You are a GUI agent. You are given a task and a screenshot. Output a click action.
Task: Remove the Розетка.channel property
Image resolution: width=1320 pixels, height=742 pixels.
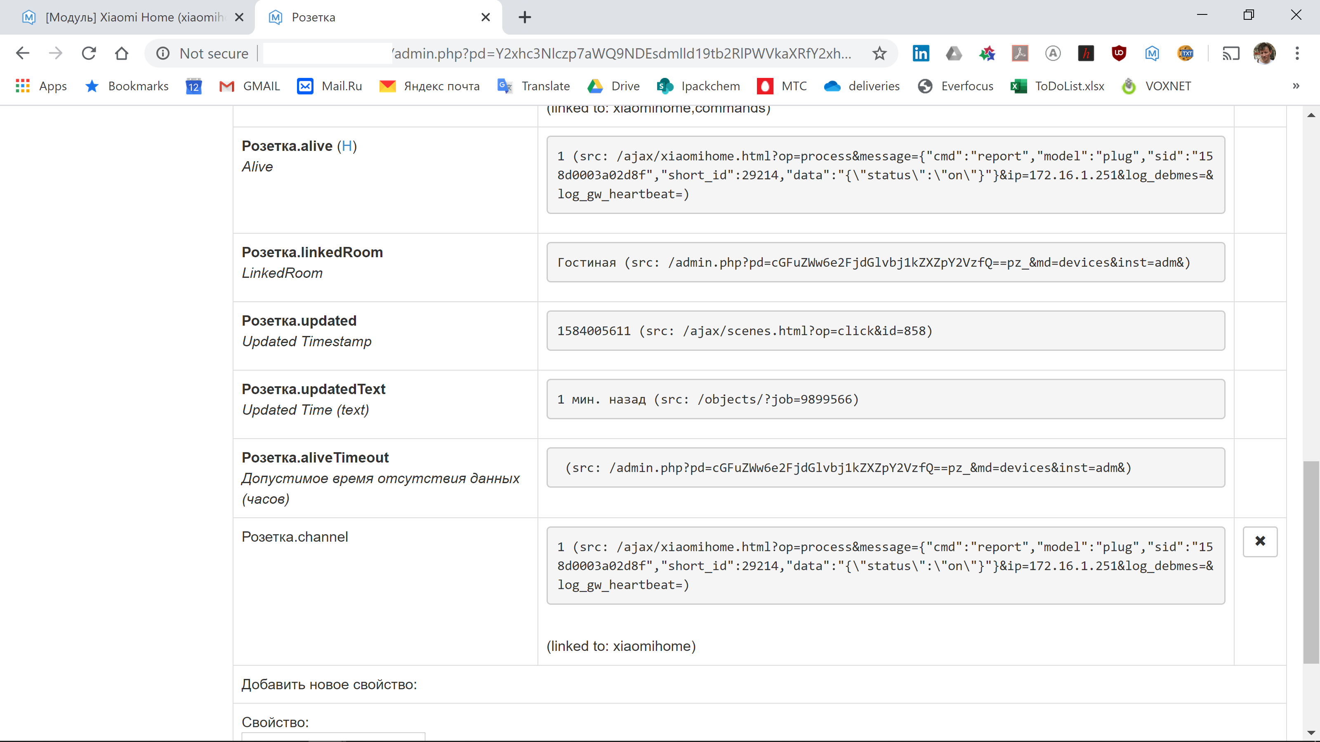pyautogui.click(x=1260, y=541)
